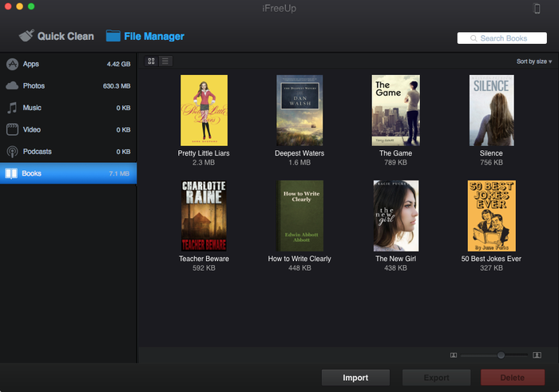The width and height of the screenshot is (559, 392).
Task: Focus the Search Books field
Action: [502, 38]
